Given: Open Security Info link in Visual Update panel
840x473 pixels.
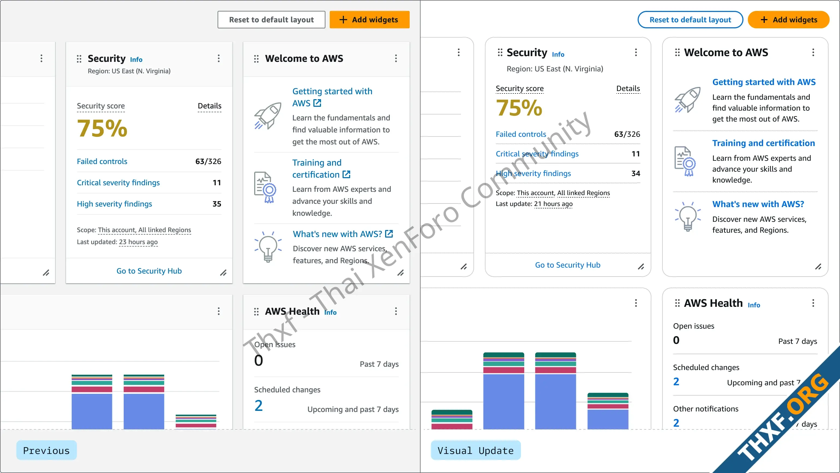Looking at the screenshot, I should pyautogui.click(x=558, y=54).
